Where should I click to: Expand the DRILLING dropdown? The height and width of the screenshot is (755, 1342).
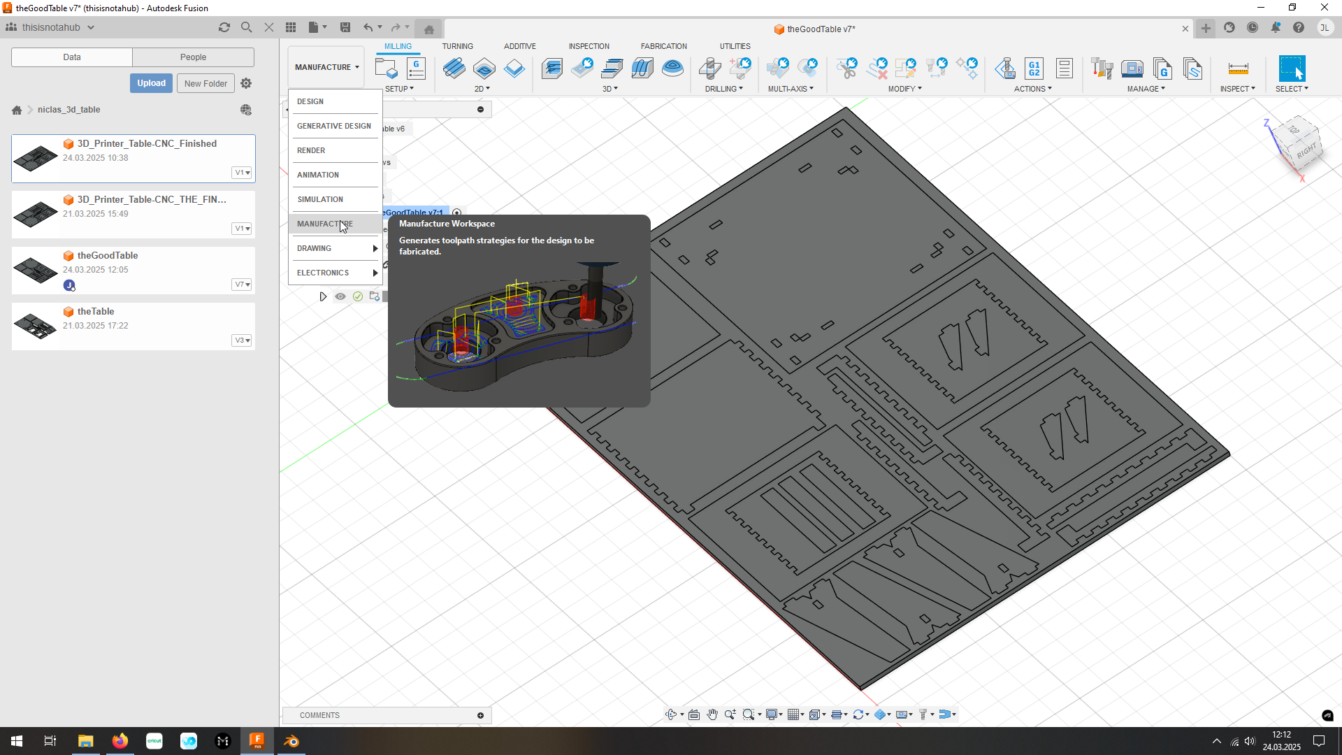click(724, 89)
